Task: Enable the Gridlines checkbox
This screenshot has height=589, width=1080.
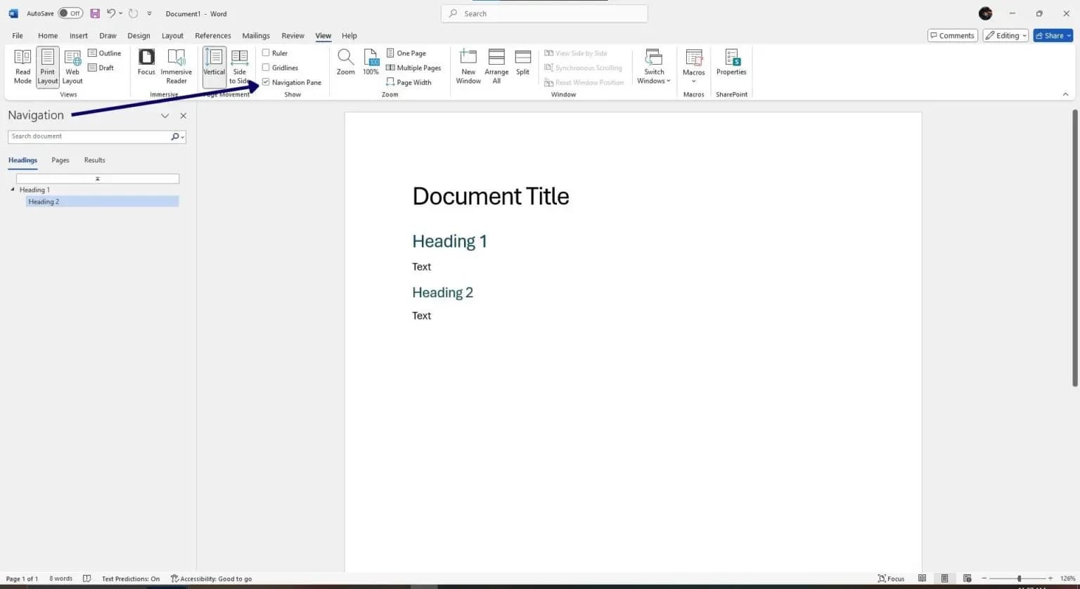Action: click(x=266, y=67)
